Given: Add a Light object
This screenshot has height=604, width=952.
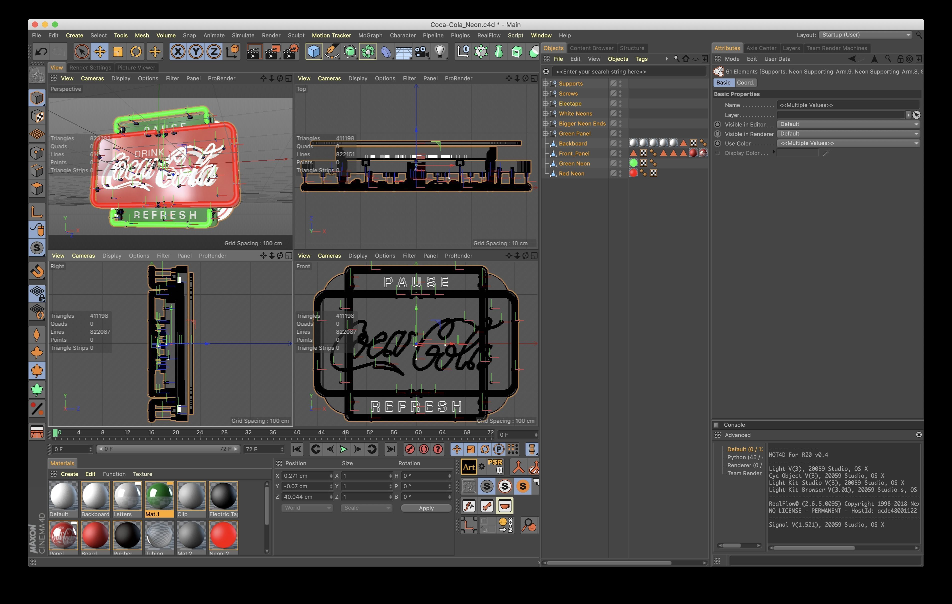Looking at the screenshot, I should [x=440, y=52].
